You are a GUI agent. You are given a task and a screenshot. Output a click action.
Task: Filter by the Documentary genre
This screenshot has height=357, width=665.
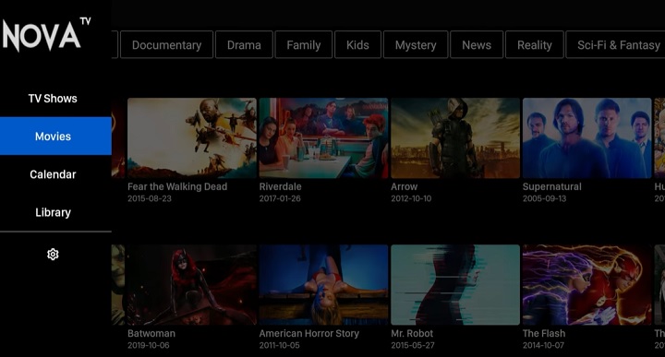166,44
